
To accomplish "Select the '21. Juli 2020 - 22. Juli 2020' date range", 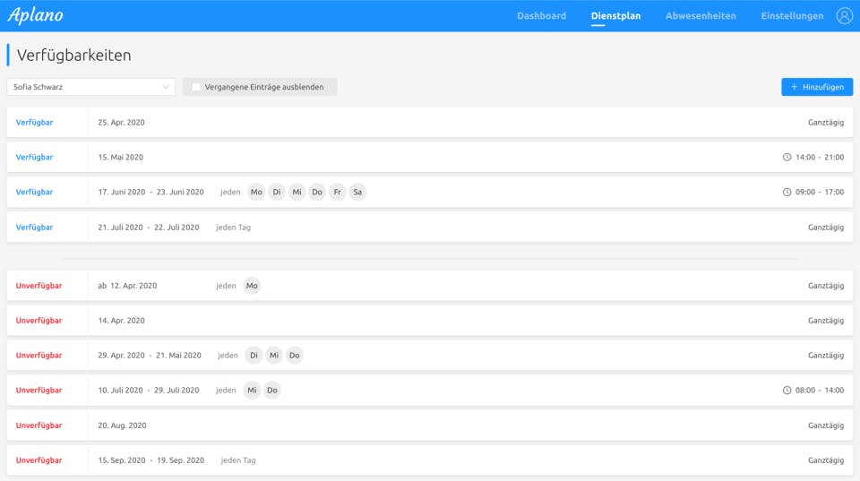I will (x=149, y=227).
